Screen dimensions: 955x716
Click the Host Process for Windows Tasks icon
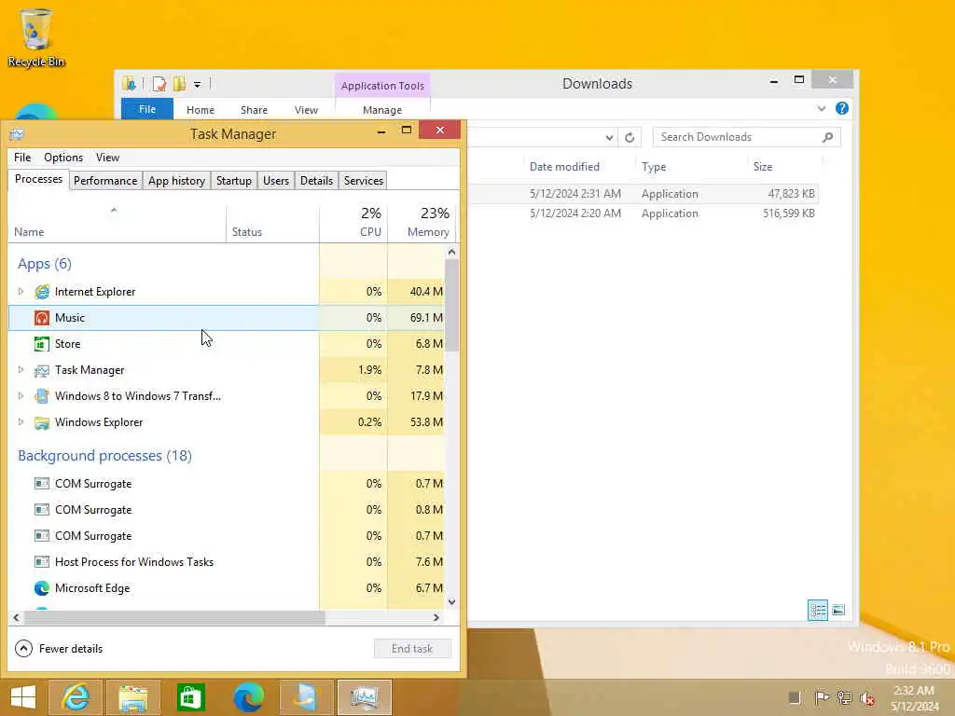(41, 562)
